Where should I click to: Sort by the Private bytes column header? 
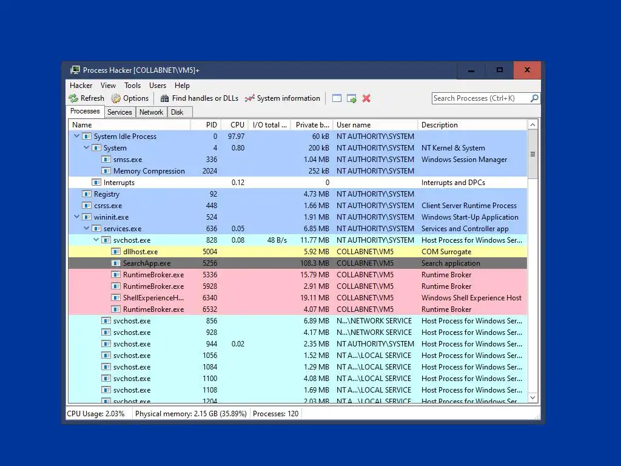312,125
